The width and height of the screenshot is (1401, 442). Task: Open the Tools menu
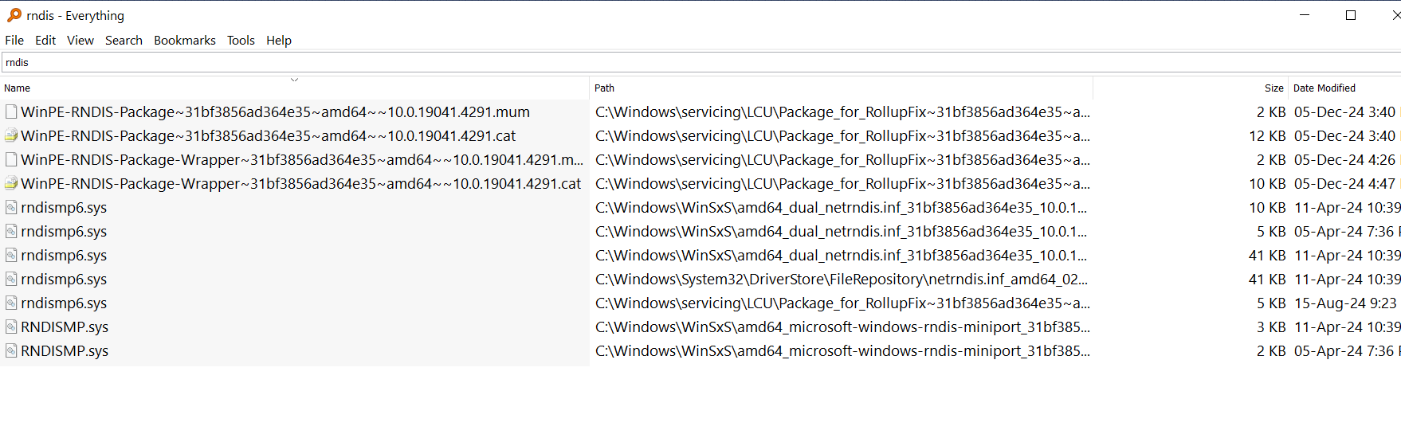(241, 40)
